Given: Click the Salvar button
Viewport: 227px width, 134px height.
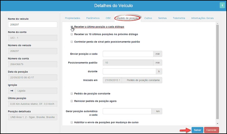Looking at the screenshot, I should click(x=197, y=130).
